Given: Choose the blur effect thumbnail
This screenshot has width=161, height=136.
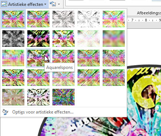Looking at the screenshot, I should pyautogui.click(x=114, y=38).
